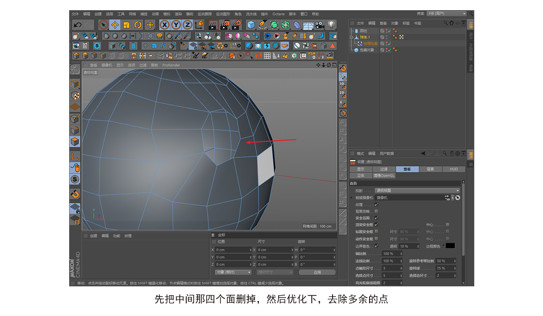Click the coordinate system cube icon

click(199, 25)
